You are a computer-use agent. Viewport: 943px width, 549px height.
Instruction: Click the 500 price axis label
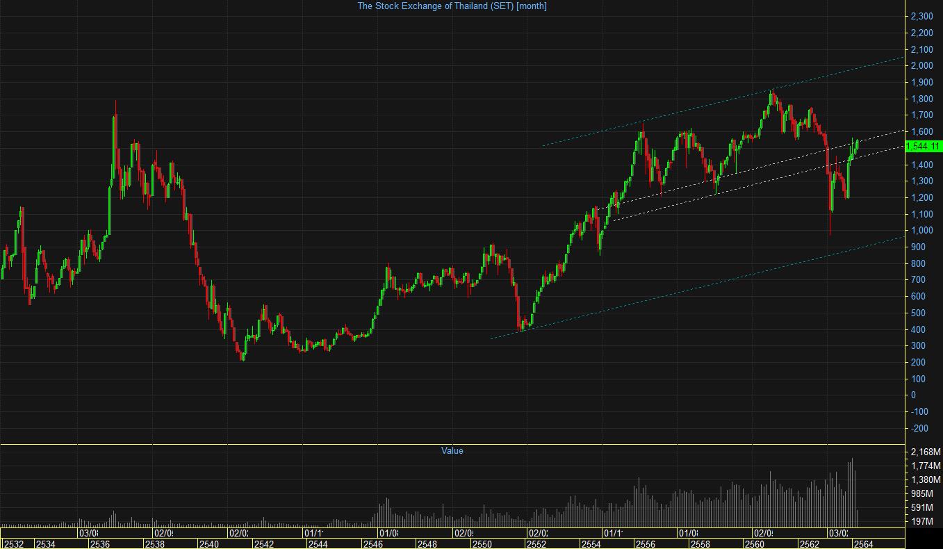click(x=918, y=313)
